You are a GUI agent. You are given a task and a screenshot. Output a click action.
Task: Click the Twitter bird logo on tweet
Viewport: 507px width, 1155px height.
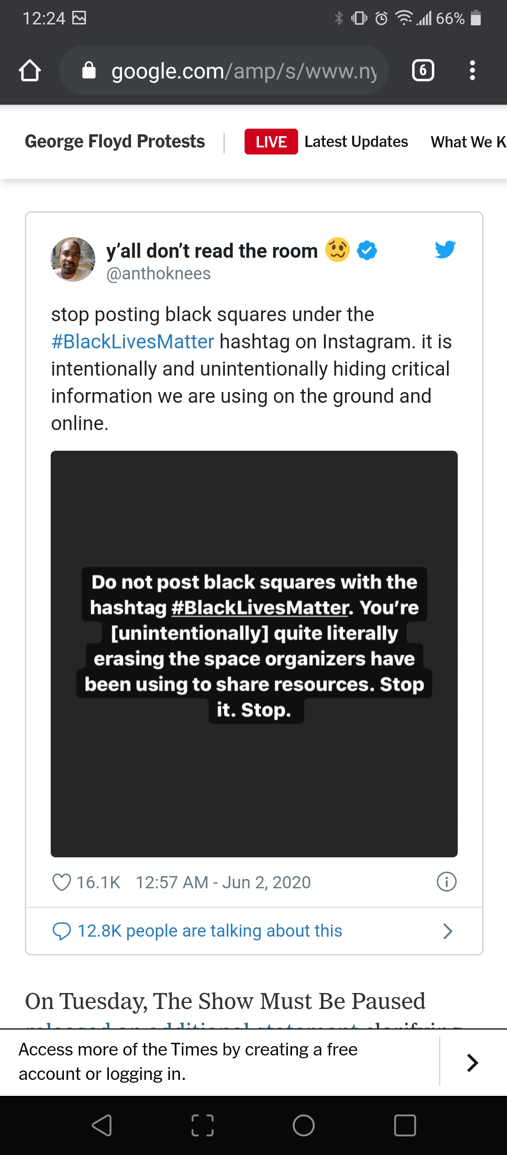point(445,249)
